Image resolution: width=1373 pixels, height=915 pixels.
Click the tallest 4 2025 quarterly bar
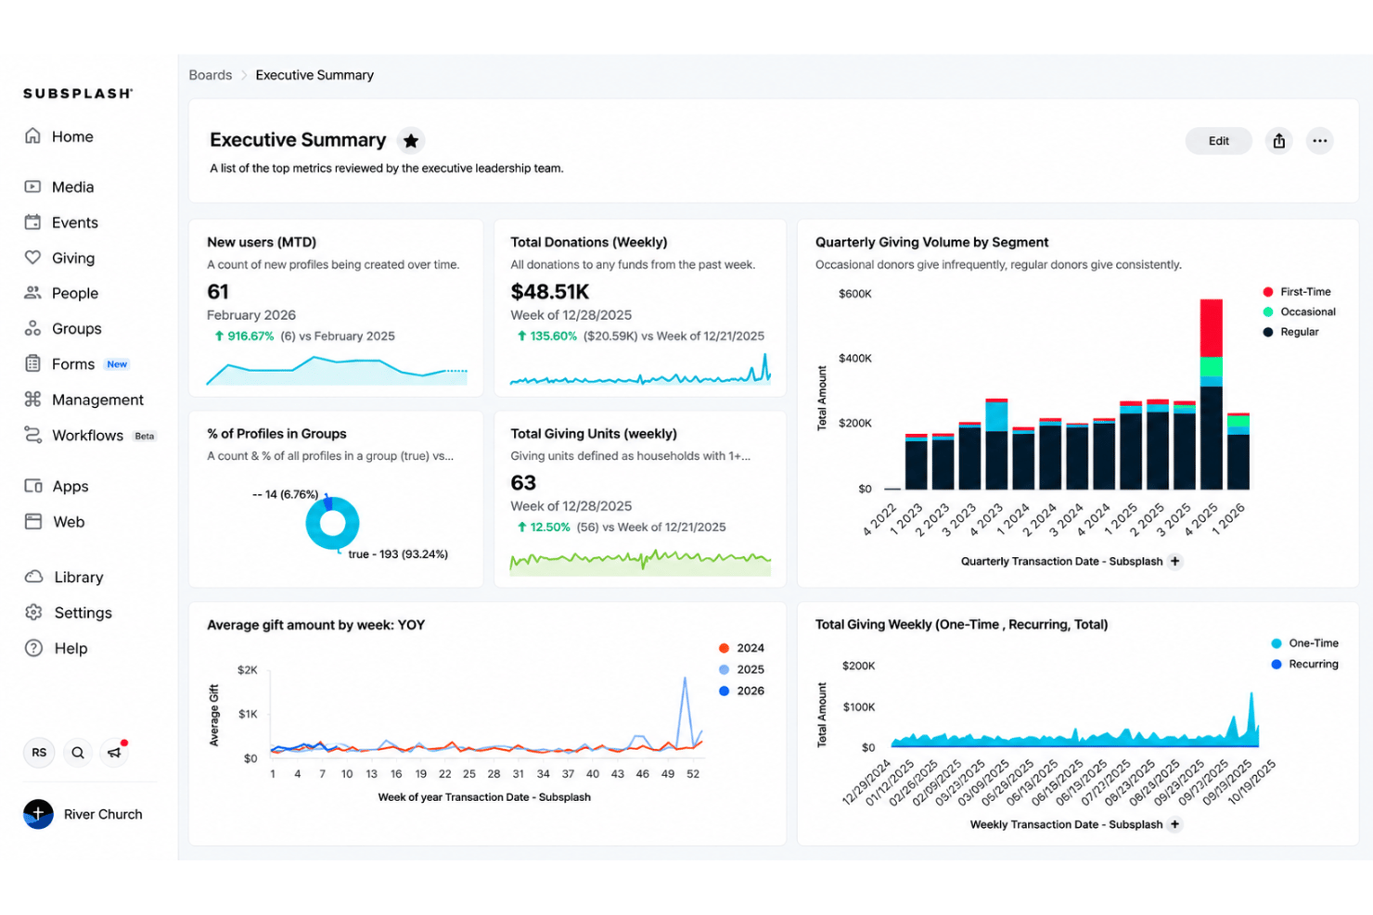pyautogui.click(x=1211, y=394)
